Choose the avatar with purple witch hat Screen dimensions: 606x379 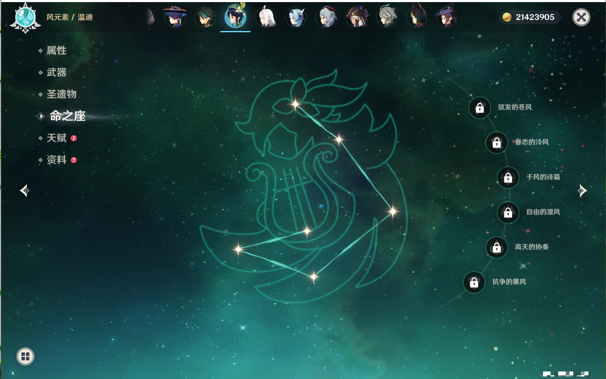(447, 17)
